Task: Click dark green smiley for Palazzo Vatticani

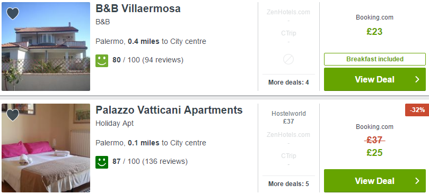Action: [102, 162]
